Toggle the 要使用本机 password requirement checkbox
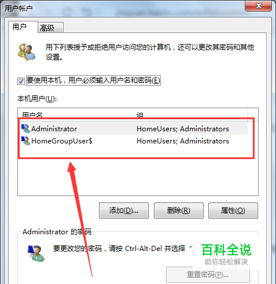 (x=21, y=81)
